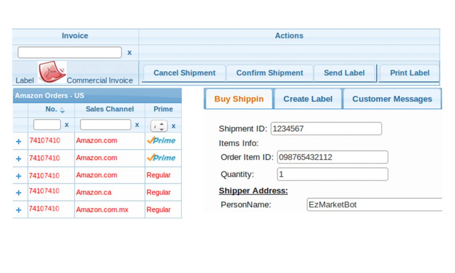Clear the Sales Channel filter with its x
The height and width of the screenshot is (273, 455).
tap(137, 125)
